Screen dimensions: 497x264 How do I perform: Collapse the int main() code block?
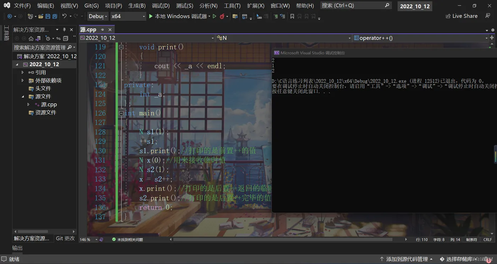point(121,113)
